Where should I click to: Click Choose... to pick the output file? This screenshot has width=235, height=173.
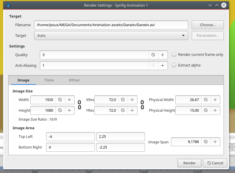coord(207,25)
